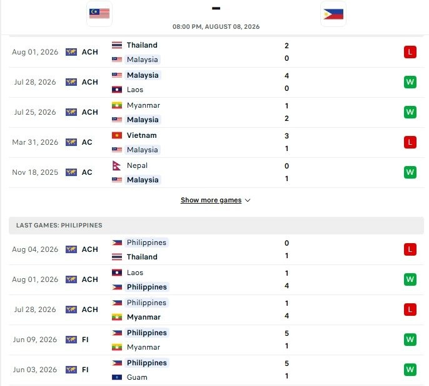Image resolution: width=429 pixels, height=386 pixels.
Task: Open the Malaysia team in Myanmar match
Action: point(143,120)
